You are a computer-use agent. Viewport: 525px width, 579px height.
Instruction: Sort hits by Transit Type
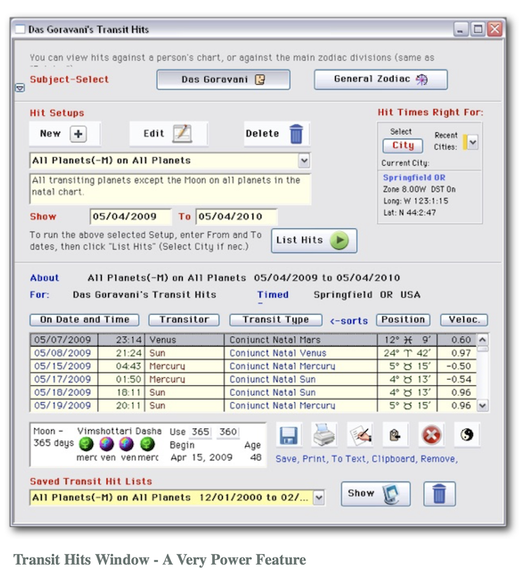coord(276,320)
